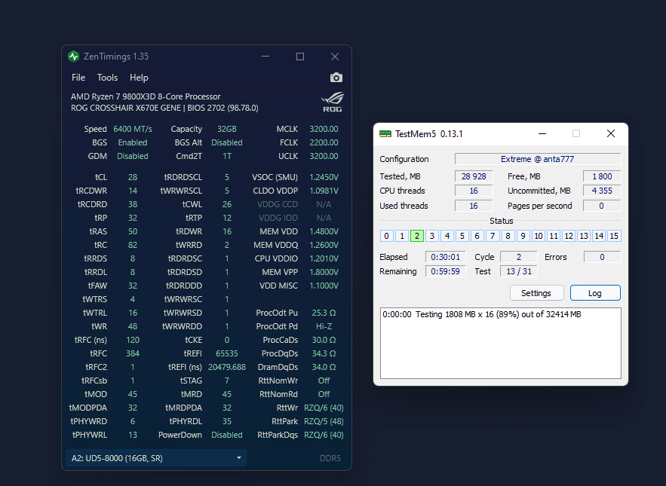Select thread status box 14

pyautogui.click(x=599, y=236)
